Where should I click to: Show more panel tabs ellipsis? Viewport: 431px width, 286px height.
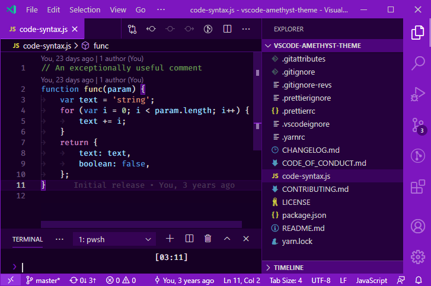59,239
